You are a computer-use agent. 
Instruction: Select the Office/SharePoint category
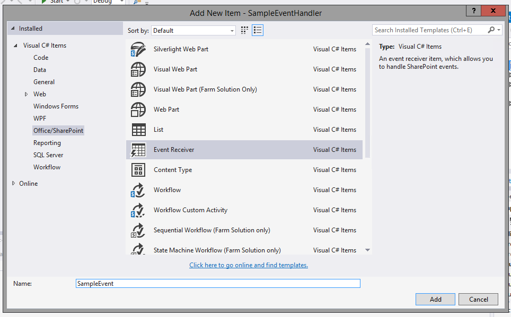click(x=58, y=130)
